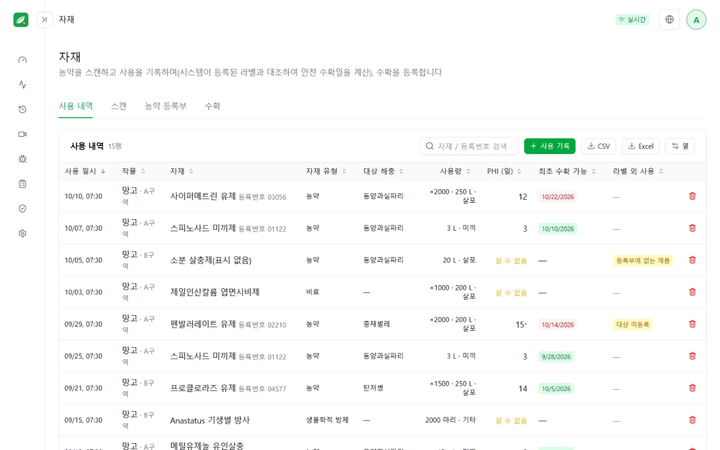Switch to the 농약 등록부 tab
This screenshot has height=450, width=720.
(x=165, y=106)
